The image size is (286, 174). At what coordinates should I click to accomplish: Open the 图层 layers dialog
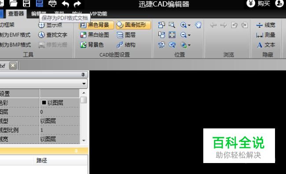(126, 35)
